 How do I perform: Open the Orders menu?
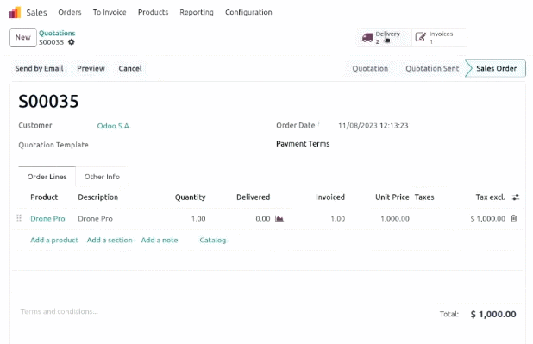70,12
